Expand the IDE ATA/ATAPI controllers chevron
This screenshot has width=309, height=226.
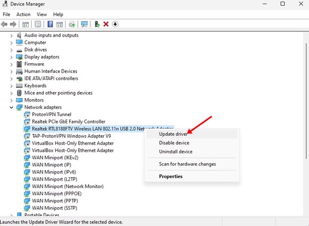click(x=11, y=79)
